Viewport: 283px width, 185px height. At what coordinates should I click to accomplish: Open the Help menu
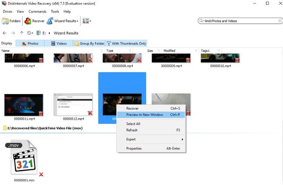[67, 12]
